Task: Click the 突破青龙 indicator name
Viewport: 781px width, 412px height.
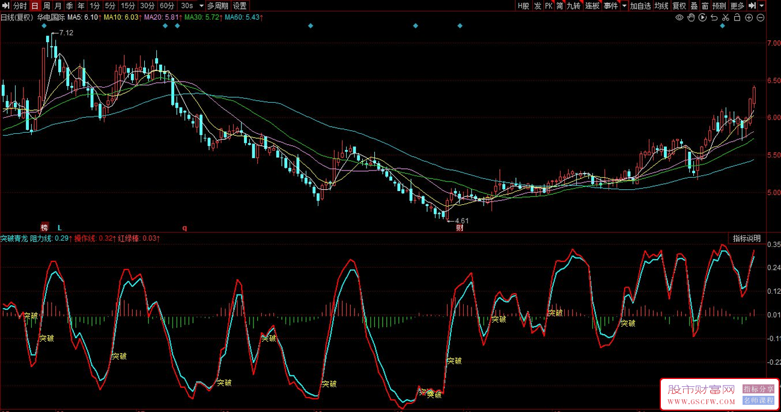Action: 14,238
